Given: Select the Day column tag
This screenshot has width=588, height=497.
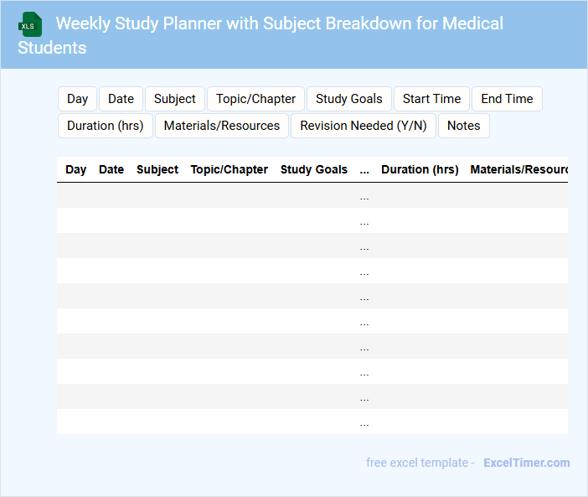Looking at the screenshot, I should (78, 99).
